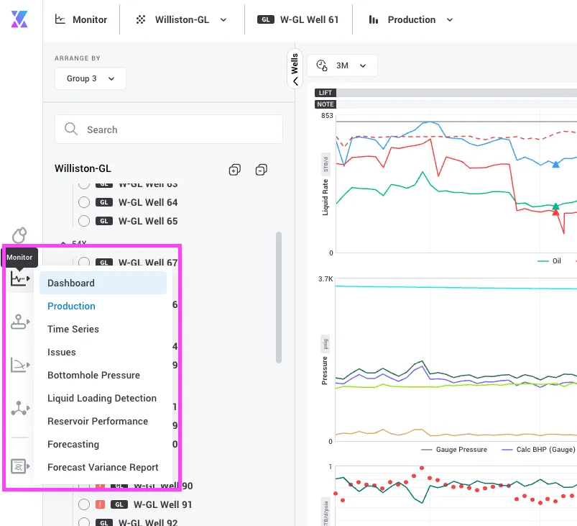577x526 pixels.
Task: Click the collapse all wells icon
Action: tap(262, 170)
